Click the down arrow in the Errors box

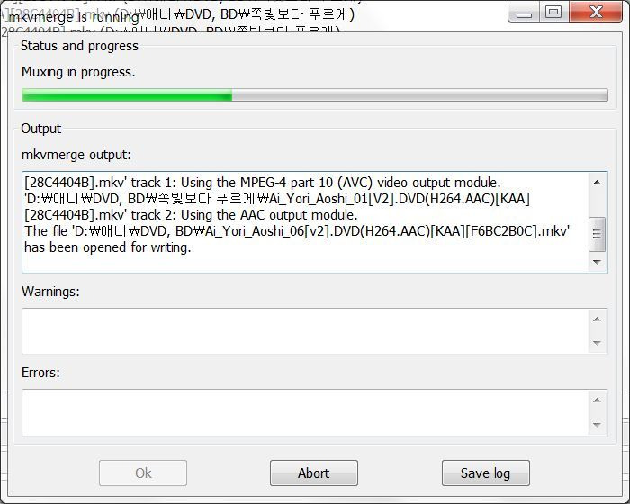(597, 425)
